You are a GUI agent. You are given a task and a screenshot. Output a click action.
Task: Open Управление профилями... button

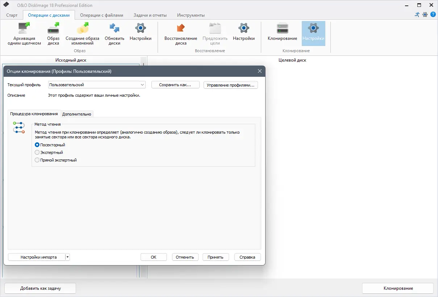pyautogui.click(x=231, y=85)
